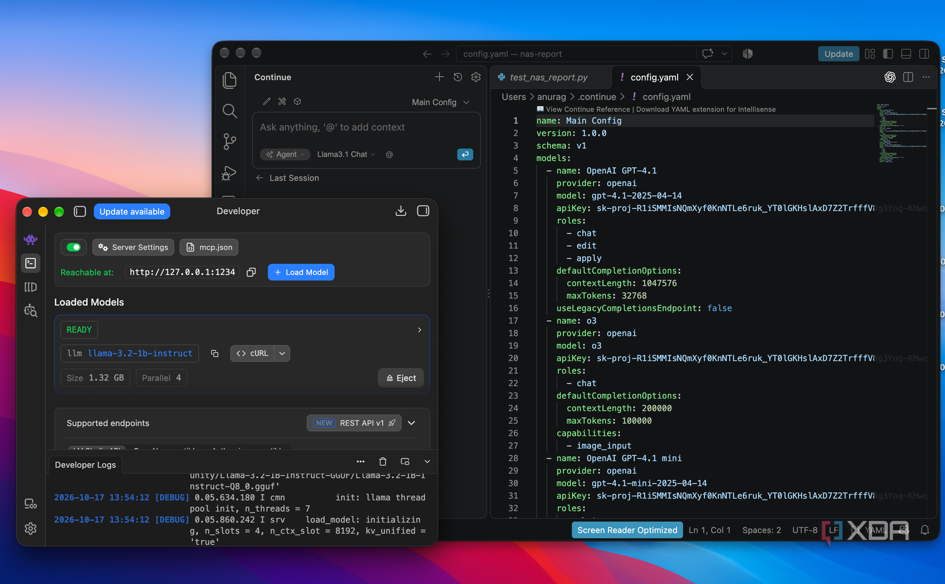This screenshot has width=945, height=584.
Task: Copy the server address http://127.0.0.1:1234
Action: [251, 273]
